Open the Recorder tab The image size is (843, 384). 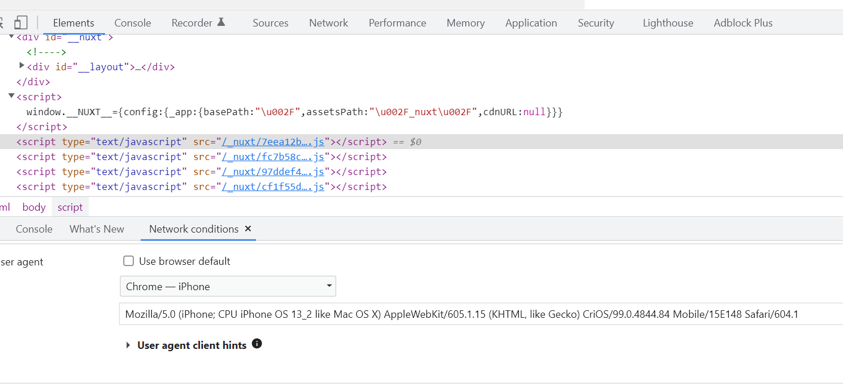tap(192, 23)
